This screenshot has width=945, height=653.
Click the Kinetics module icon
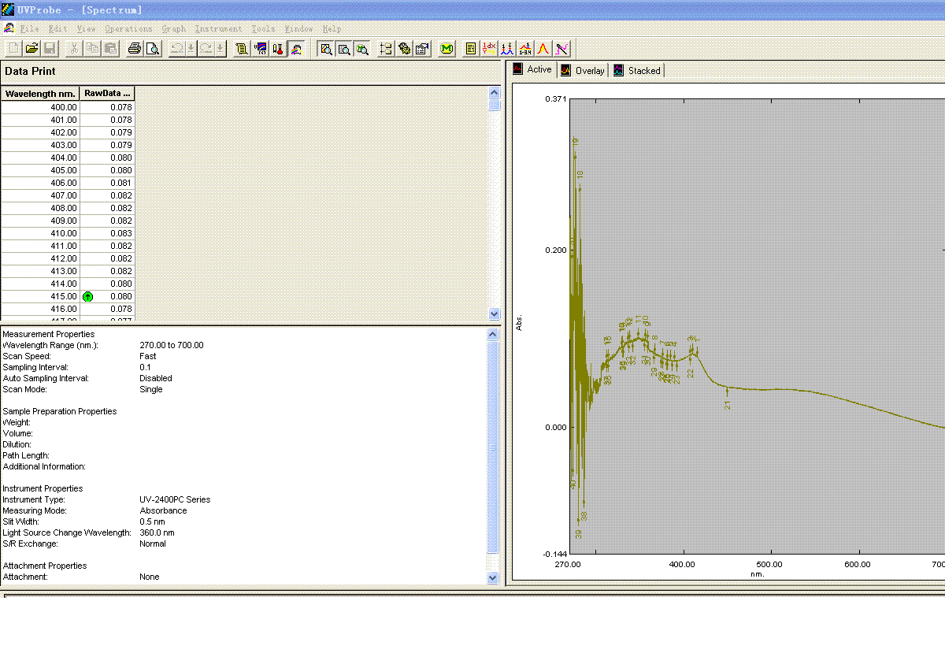[260, 49]
